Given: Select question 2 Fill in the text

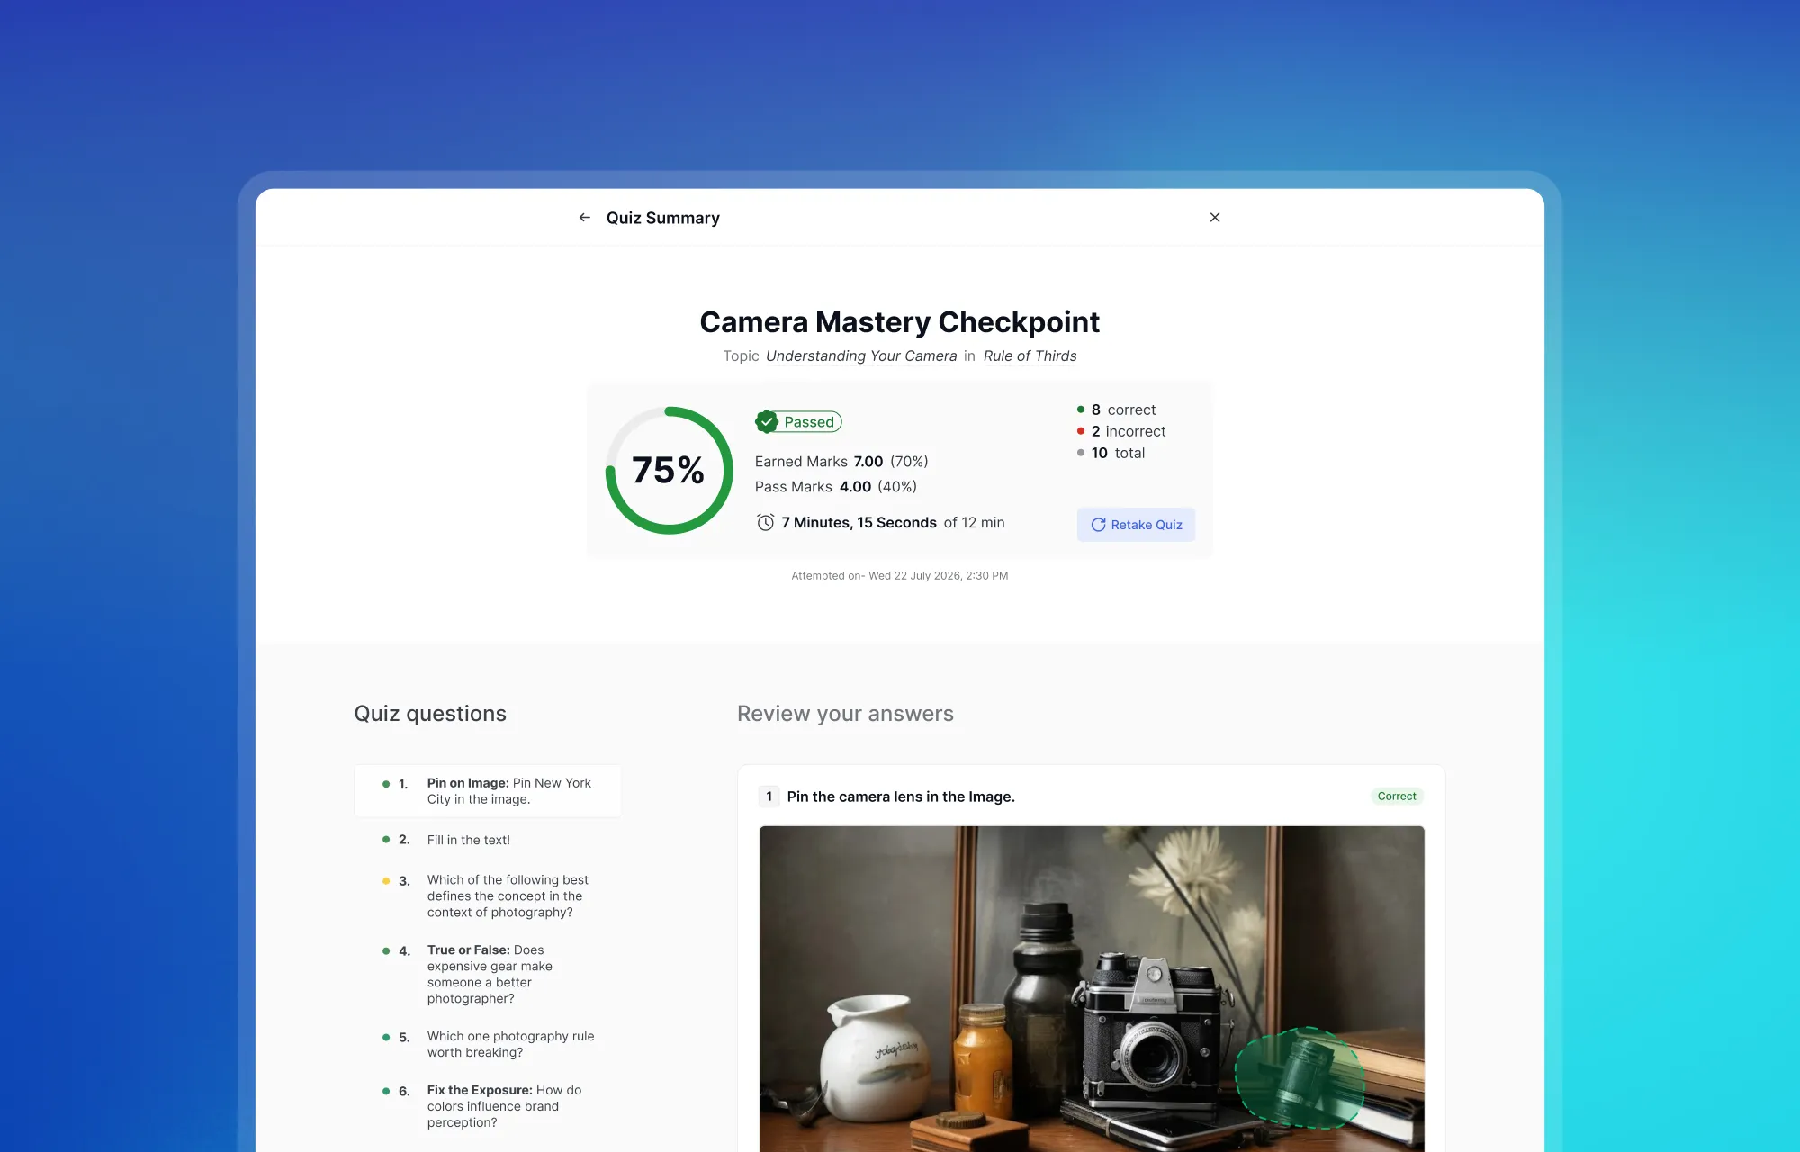Looking at the screenshot, I should point(488,840).
